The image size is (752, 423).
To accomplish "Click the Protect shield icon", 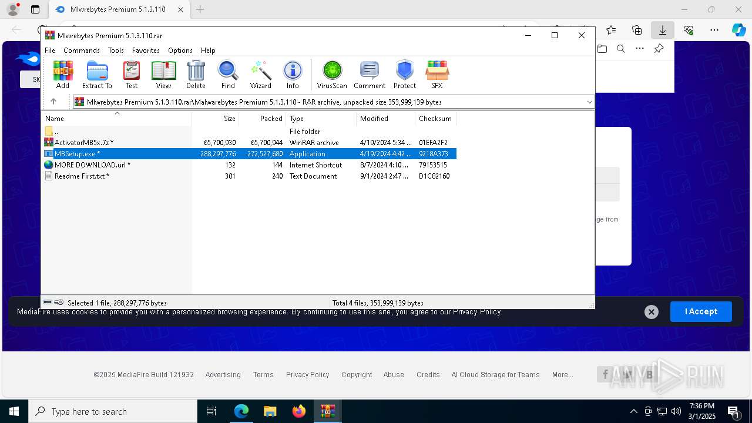I will 405,75.
